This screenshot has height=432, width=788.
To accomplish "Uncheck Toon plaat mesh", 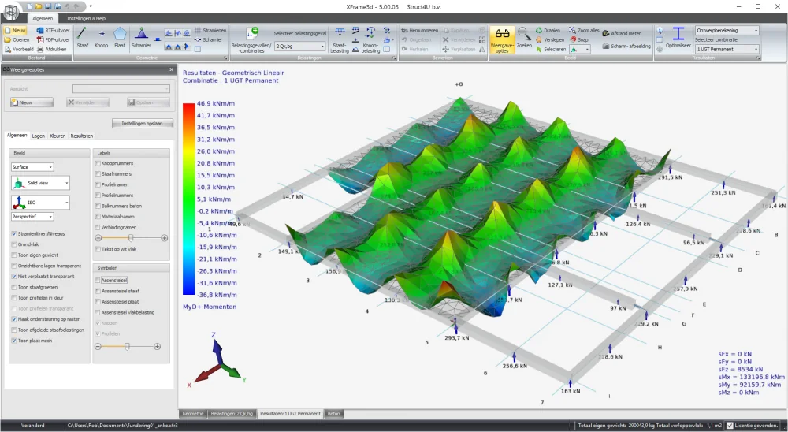I will coord(14,341).
